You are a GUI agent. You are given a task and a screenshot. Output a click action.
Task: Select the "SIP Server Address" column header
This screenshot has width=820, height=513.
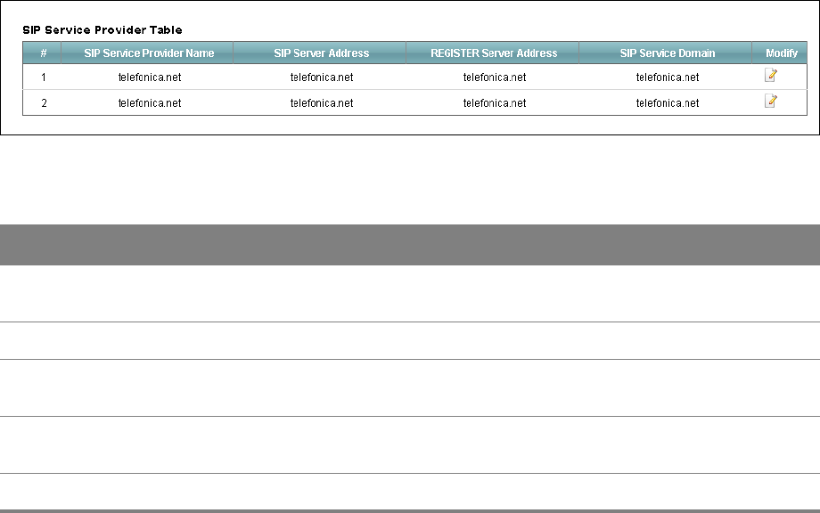pyautogui.click(x=322, y=53)
